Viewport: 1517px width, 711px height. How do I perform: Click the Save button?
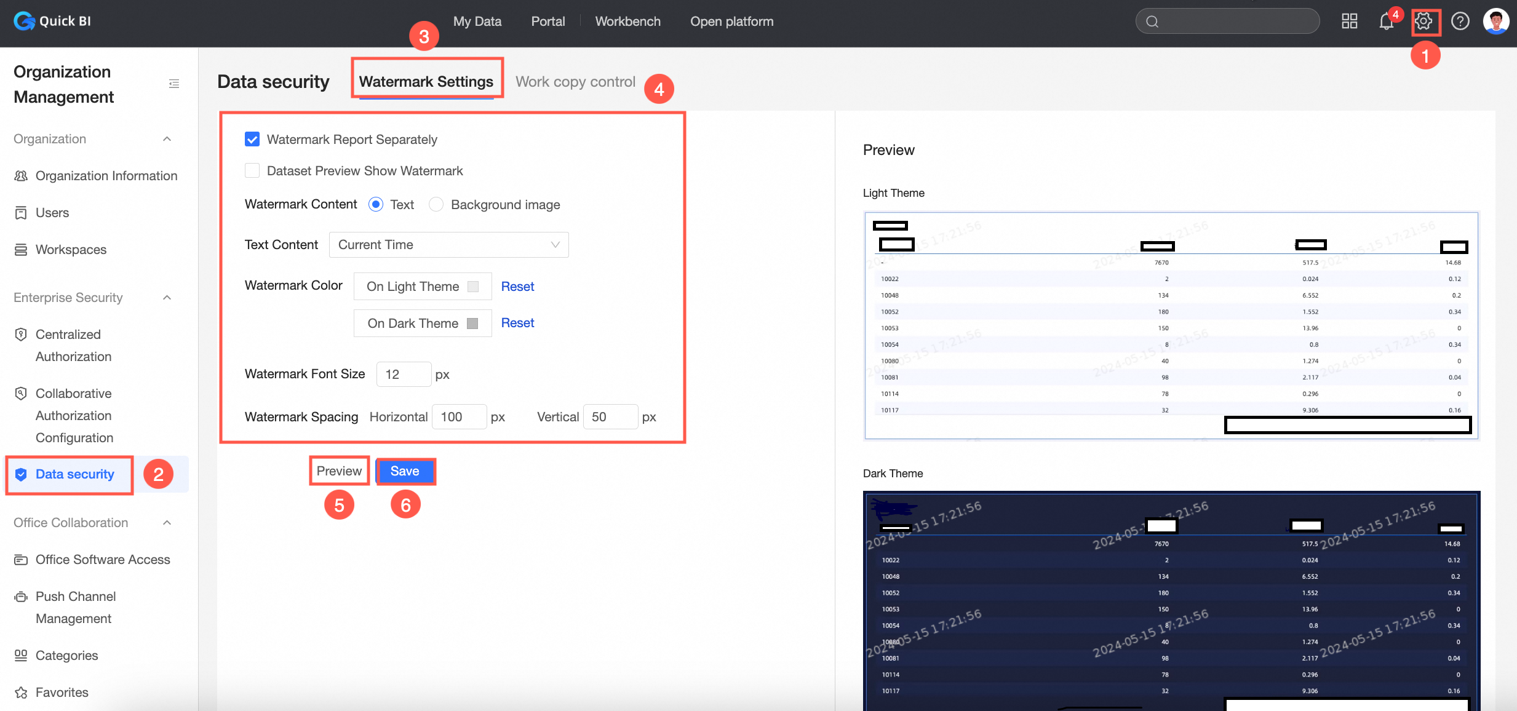[x=405, y=471]
